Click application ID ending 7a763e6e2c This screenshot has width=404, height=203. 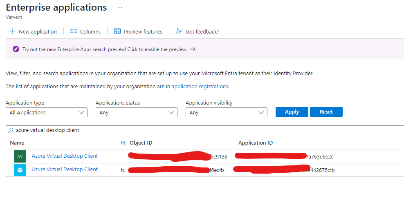click(x=284, y=156)
